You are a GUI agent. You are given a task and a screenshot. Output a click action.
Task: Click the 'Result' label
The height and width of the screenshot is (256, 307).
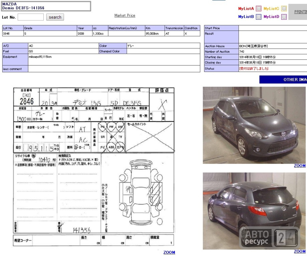pos(209,34)
